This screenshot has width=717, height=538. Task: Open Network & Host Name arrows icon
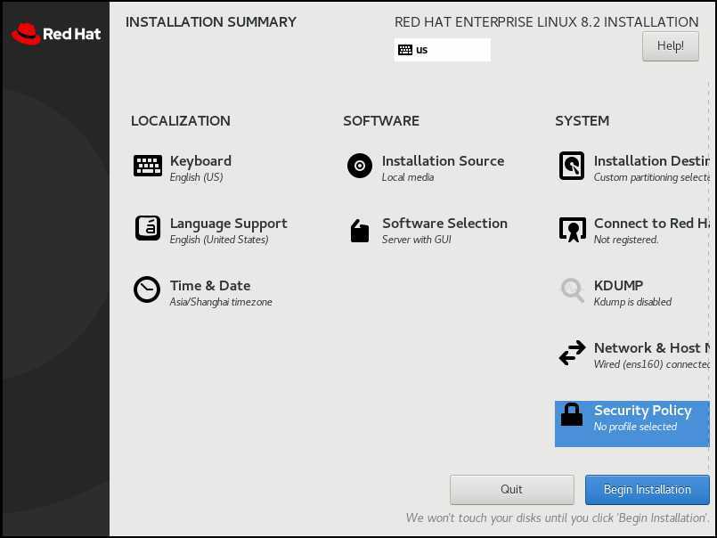click(572, 353)
